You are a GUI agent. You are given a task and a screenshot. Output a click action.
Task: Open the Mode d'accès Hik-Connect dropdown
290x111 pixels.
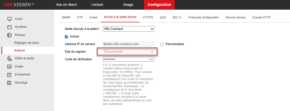click(129, 29)
